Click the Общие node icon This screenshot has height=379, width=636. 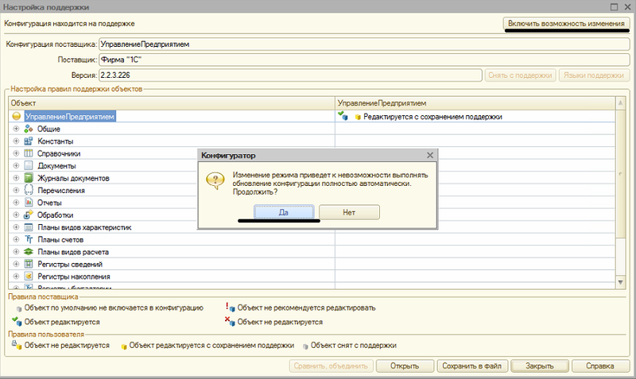pos(29,129)
